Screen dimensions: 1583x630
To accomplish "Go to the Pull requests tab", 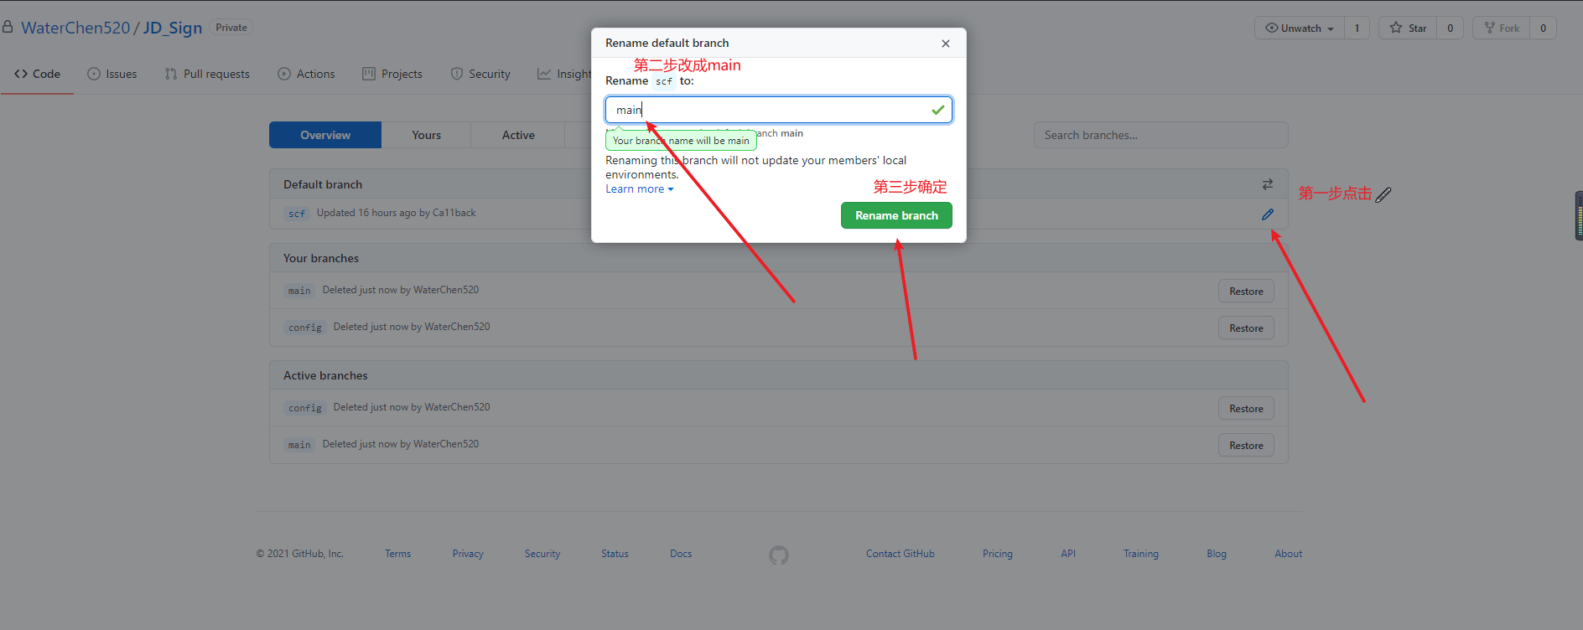I will [207, 74].
